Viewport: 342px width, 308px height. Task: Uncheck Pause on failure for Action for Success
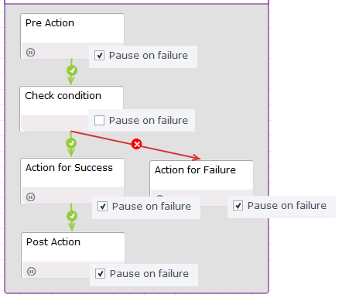(x=102, y=207)
